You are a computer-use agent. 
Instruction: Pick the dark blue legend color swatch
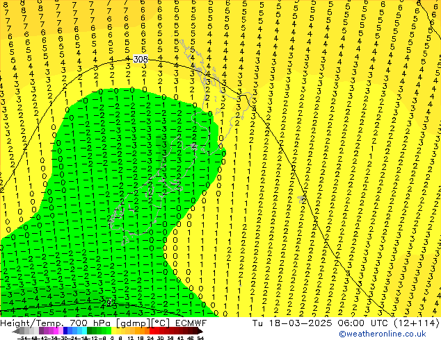click(65, 330)
